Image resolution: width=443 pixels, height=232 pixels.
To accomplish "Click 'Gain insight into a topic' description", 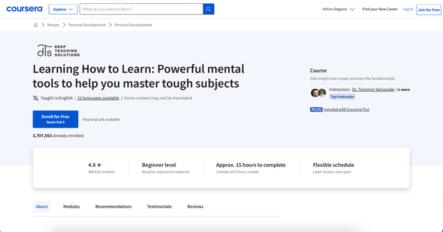I will pyautogui.click(x=353, y=79).
